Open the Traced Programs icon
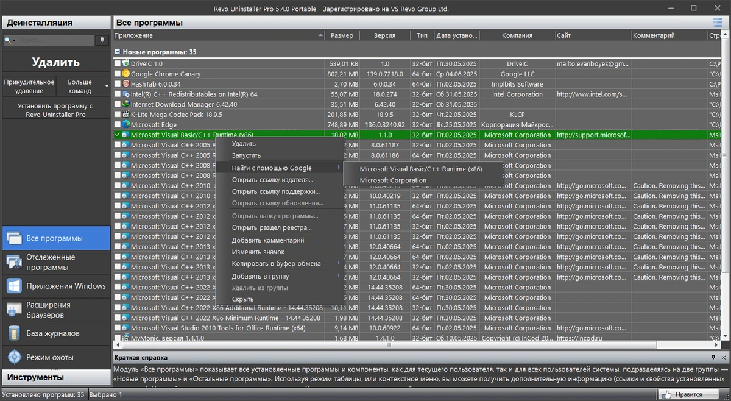This screenshot has height=401, width=731. [x=14, y=262]
